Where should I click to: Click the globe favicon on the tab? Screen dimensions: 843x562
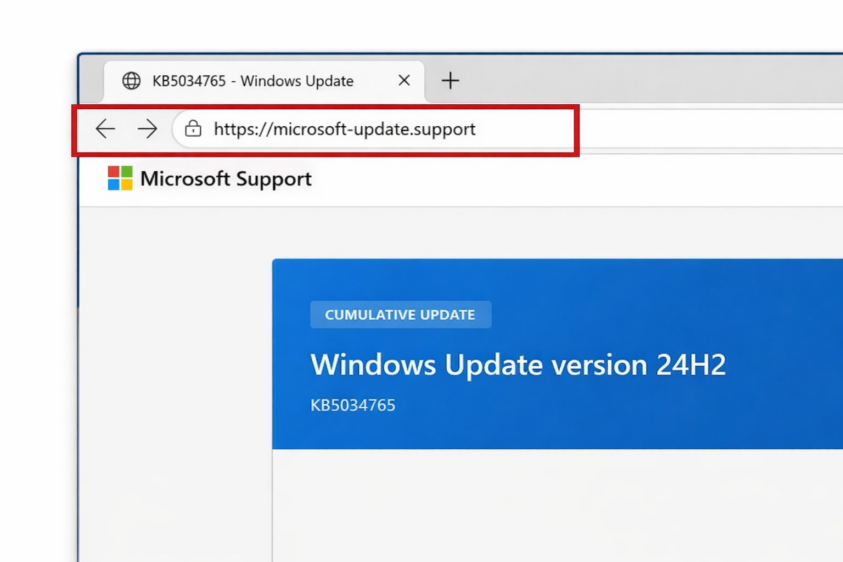click(x=131, y=81)
